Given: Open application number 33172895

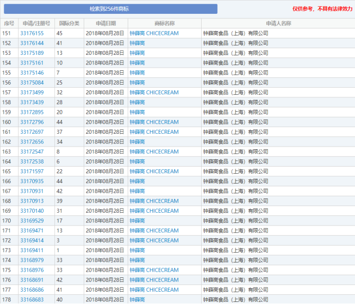Looking at the screenshot, I should click(32, 112).
